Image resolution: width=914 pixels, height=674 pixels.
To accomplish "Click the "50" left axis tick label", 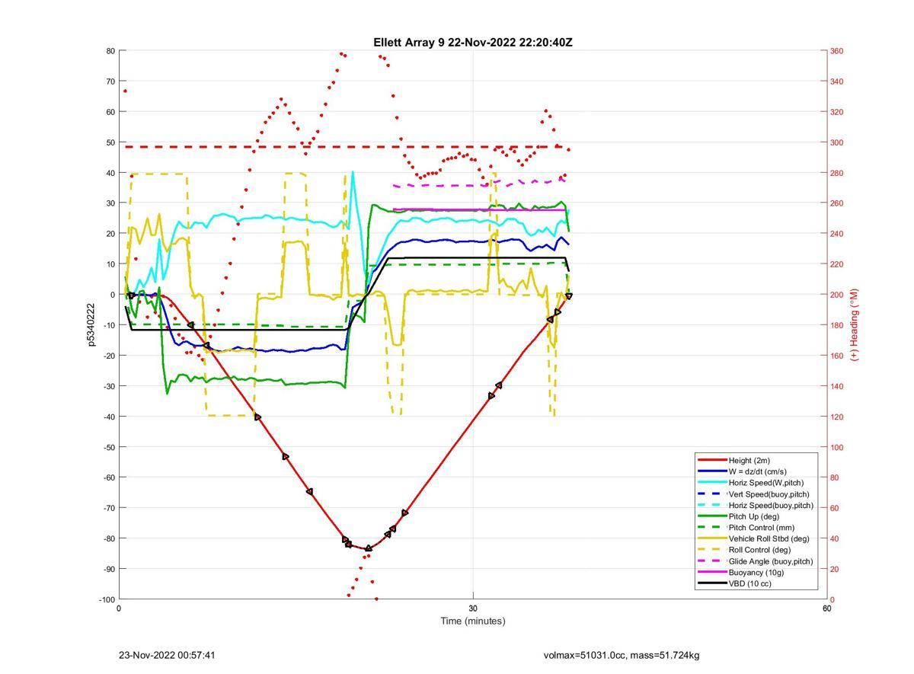I will point(110,142).
